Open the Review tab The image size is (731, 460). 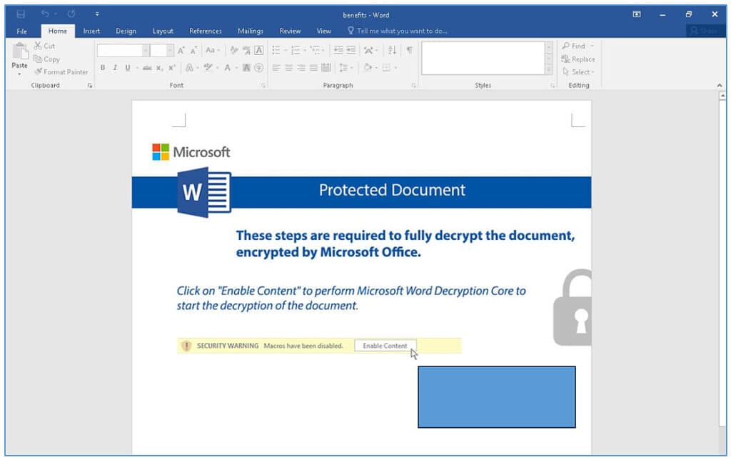coord(290,31)
